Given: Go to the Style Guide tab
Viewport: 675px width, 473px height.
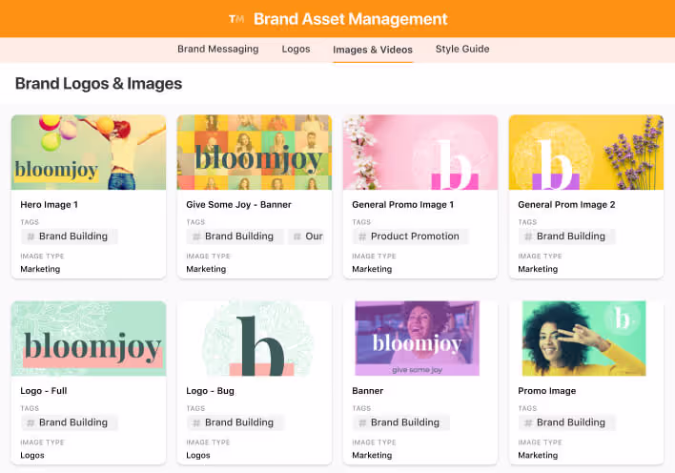Looking at the screenshot, I should [x=462, y=50].
